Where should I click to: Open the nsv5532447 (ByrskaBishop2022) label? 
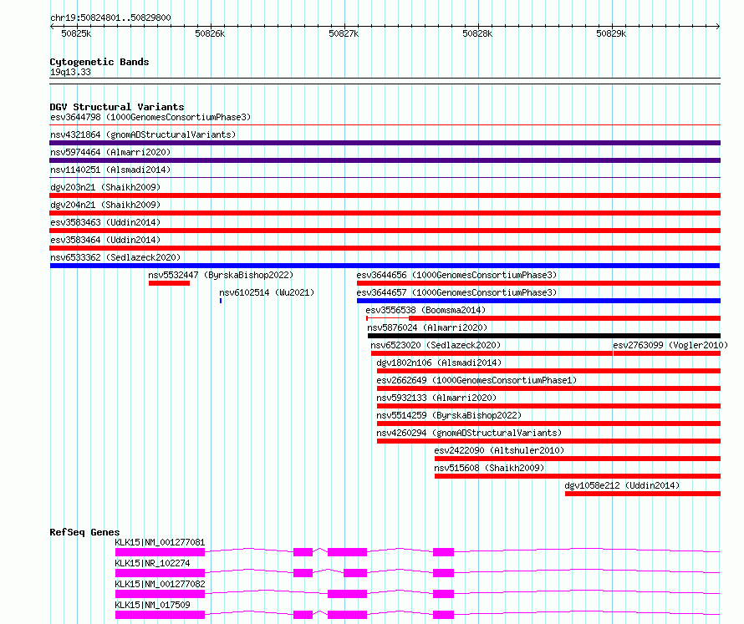pyautogui.click(x=221, y=275)
